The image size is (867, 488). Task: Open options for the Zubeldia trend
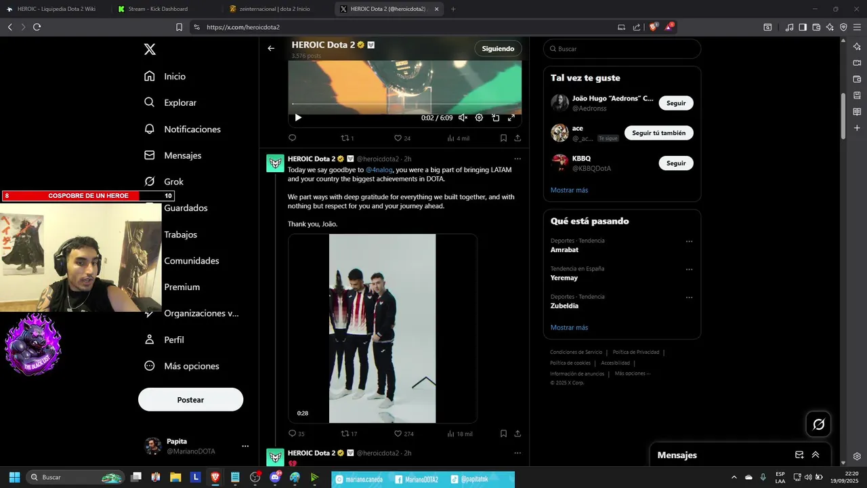pyautogui.click(x=689, y=297)
